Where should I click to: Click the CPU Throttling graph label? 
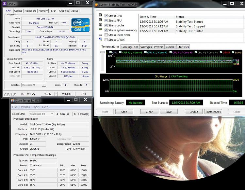click(179, 76)
